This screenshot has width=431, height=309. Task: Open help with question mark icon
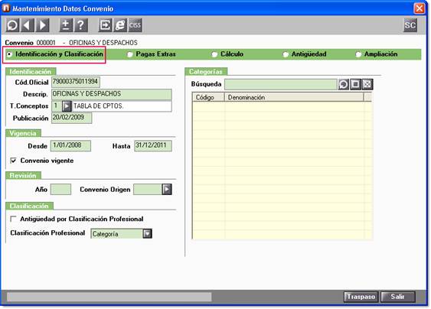[x=81, y=25]
